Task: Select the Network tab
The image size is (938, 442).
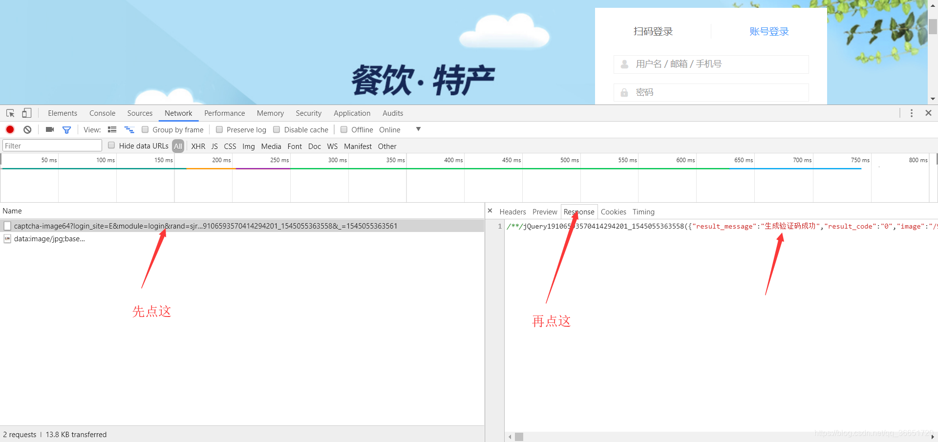Action: [178, 113]
